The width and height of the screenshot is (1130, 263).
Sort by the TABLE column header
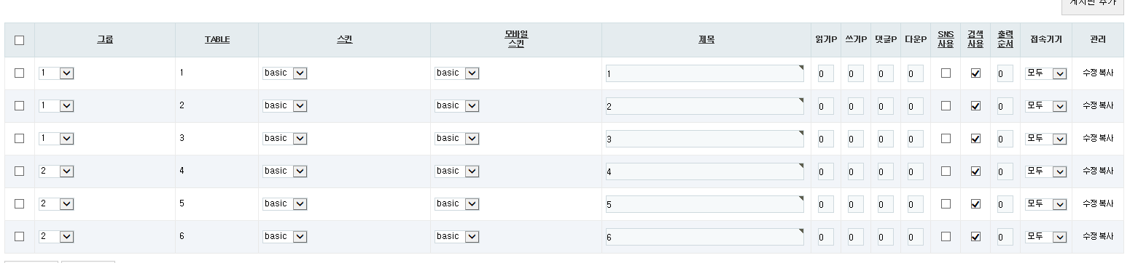tap(217, 40)
